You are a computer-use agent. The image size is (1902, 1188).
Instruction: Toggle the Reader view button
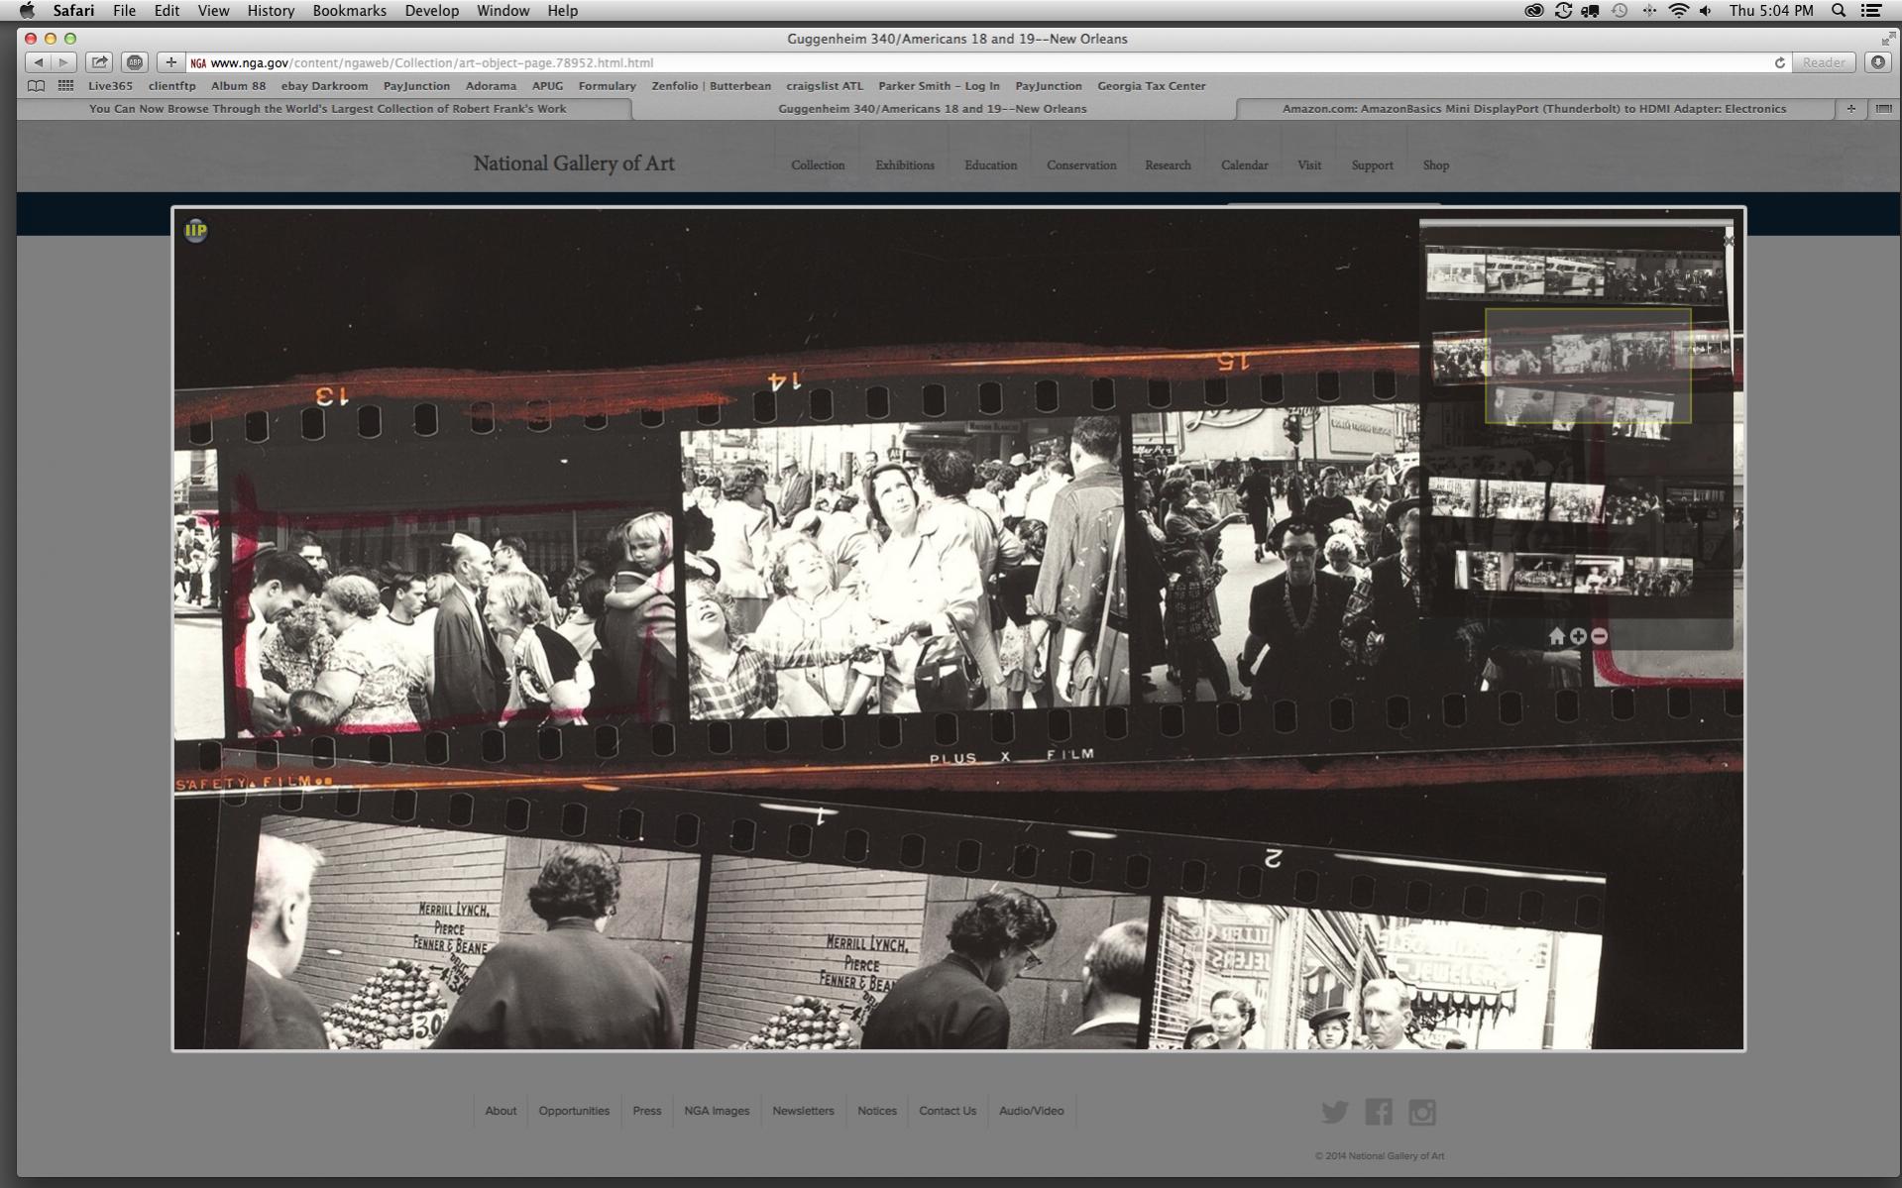coord(1824,62)
